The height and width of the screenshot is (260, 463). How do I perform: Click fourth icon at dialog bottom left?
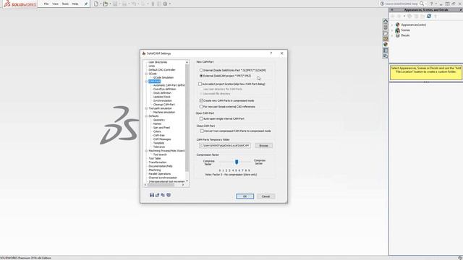click(169, 195)
